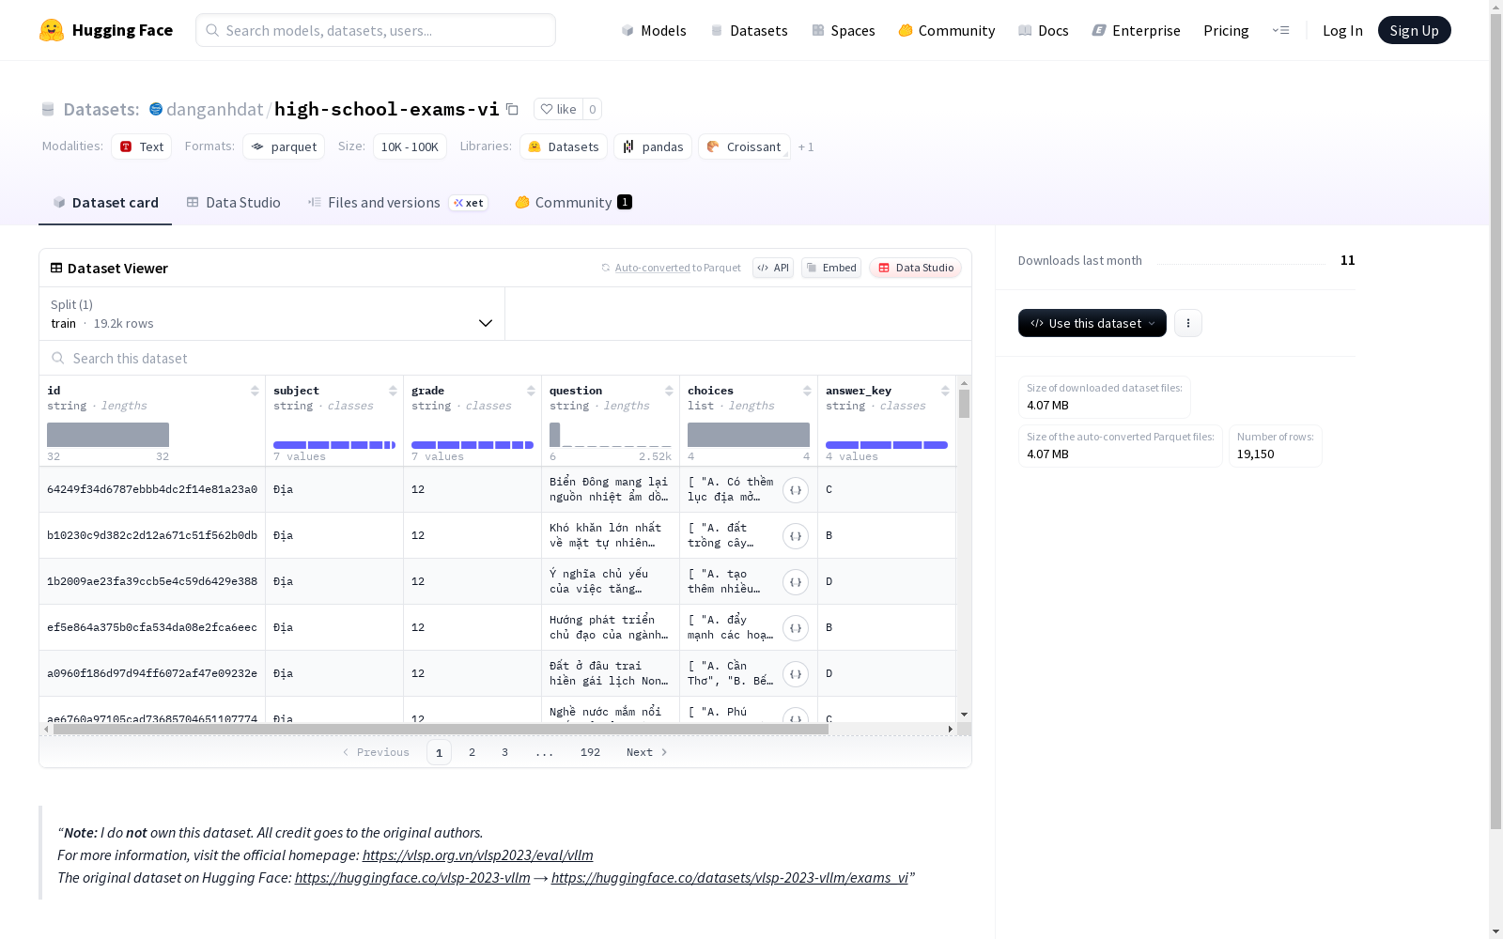
Task: Click the Log In link
Action: coord(1342,30)
